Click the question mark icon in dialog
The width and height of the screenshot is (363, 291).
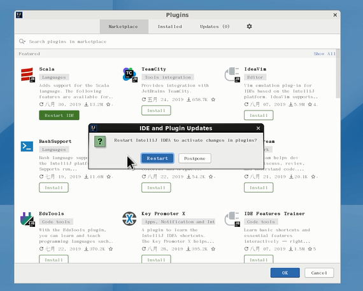[100, 141]
